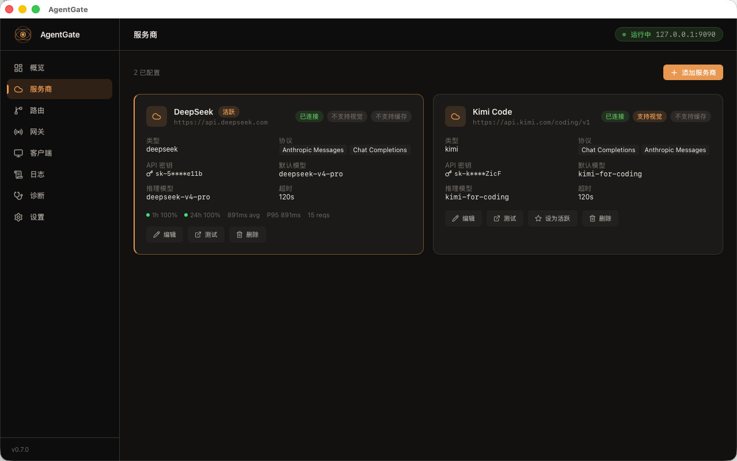Open 设置 from the sidebar

coord(59,217)
